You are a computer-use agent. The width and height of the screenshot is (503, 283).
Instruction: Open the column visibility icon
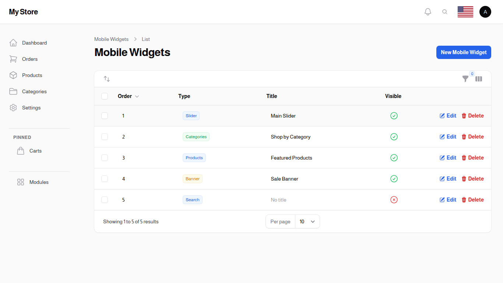pyautogui.click(x=479, y=78)
